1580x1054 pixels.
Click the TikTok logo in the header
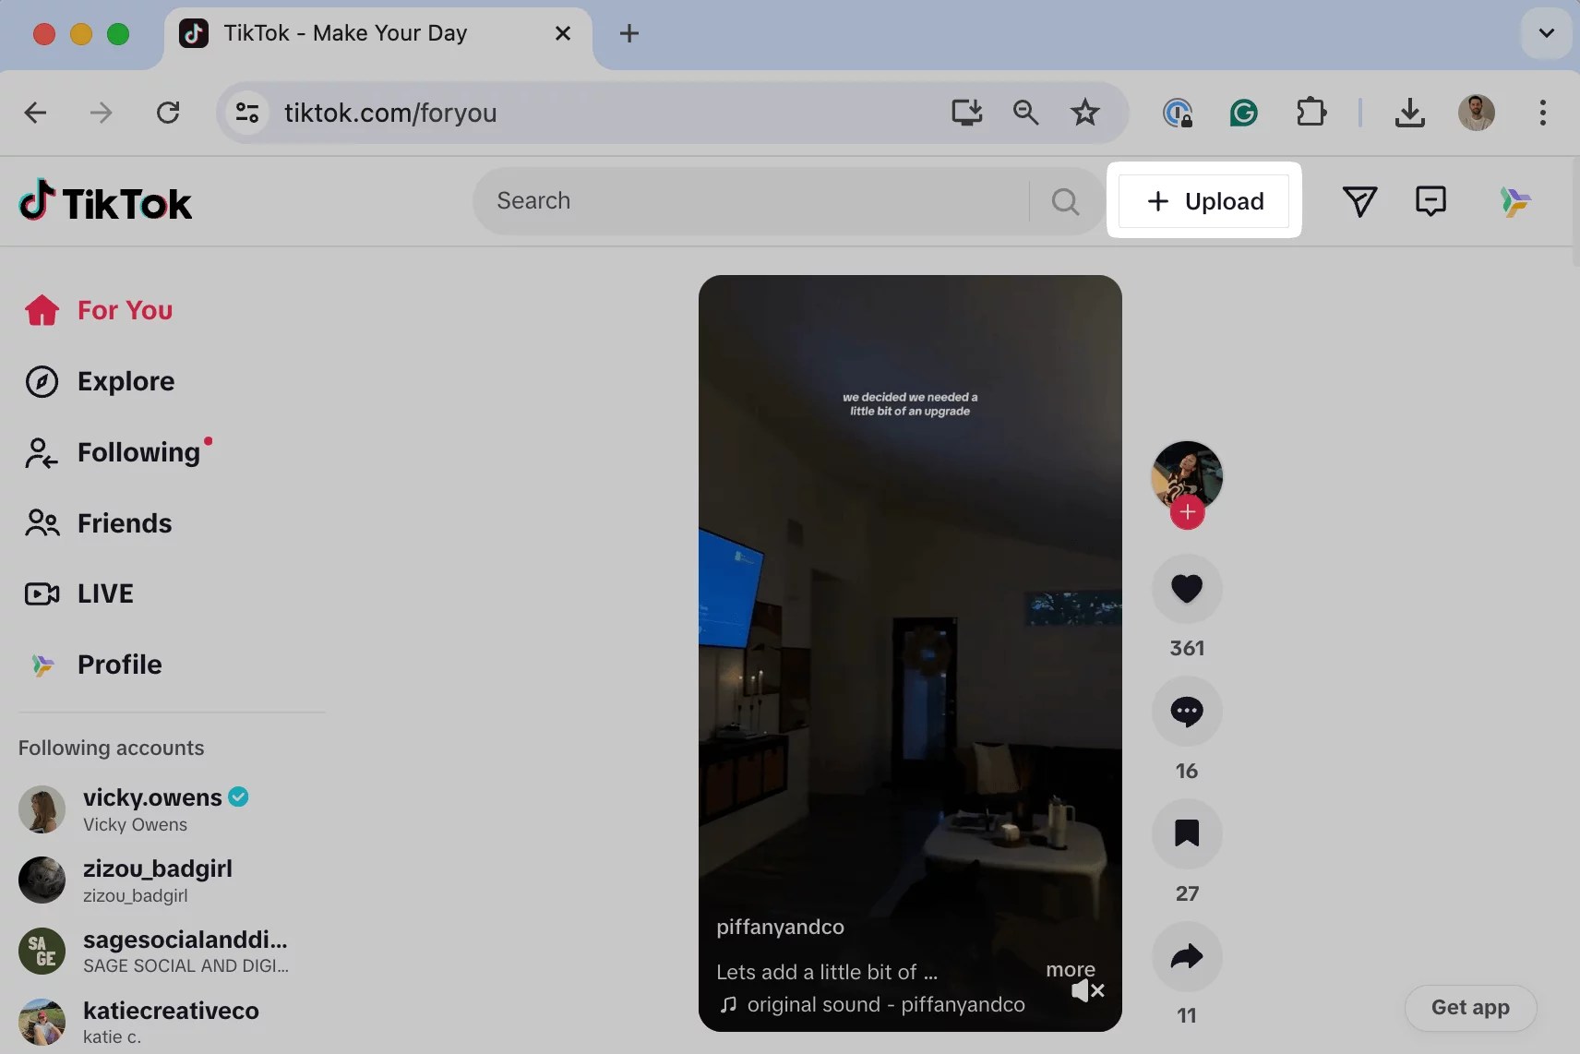pos(104,201)
